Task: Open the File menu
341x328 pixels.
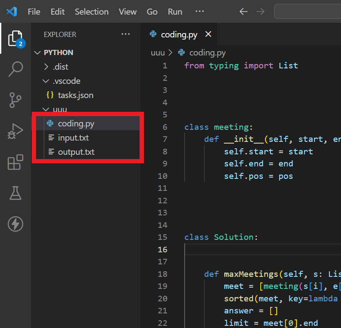Action: (34, 12)
